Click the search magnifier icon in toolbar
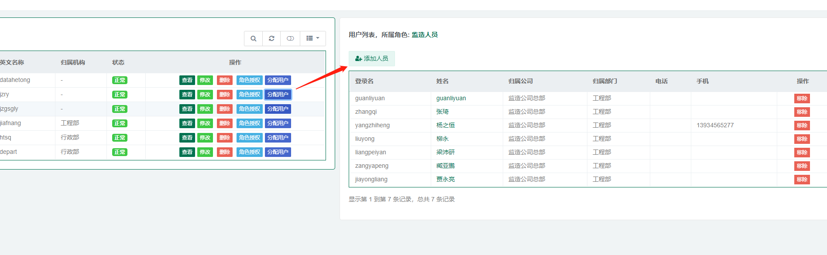 tap(253, 38)
